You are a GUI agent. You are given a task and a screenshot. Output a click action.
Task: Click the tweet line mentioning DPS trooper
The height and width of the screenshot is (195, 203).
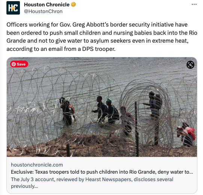(61, 49)
